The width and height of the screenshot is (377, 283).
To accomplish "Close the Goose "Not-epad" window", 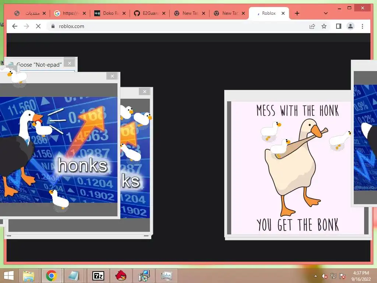I will coord(70,63).
